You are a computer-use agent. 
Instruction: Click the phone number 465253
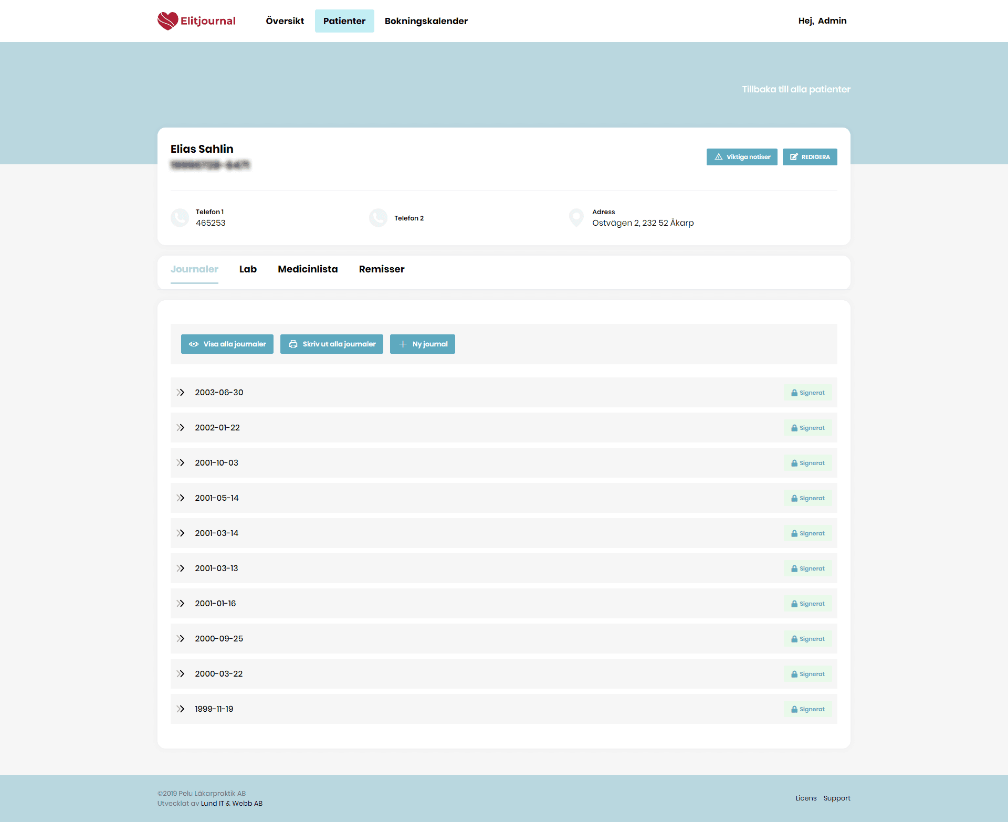211,223
